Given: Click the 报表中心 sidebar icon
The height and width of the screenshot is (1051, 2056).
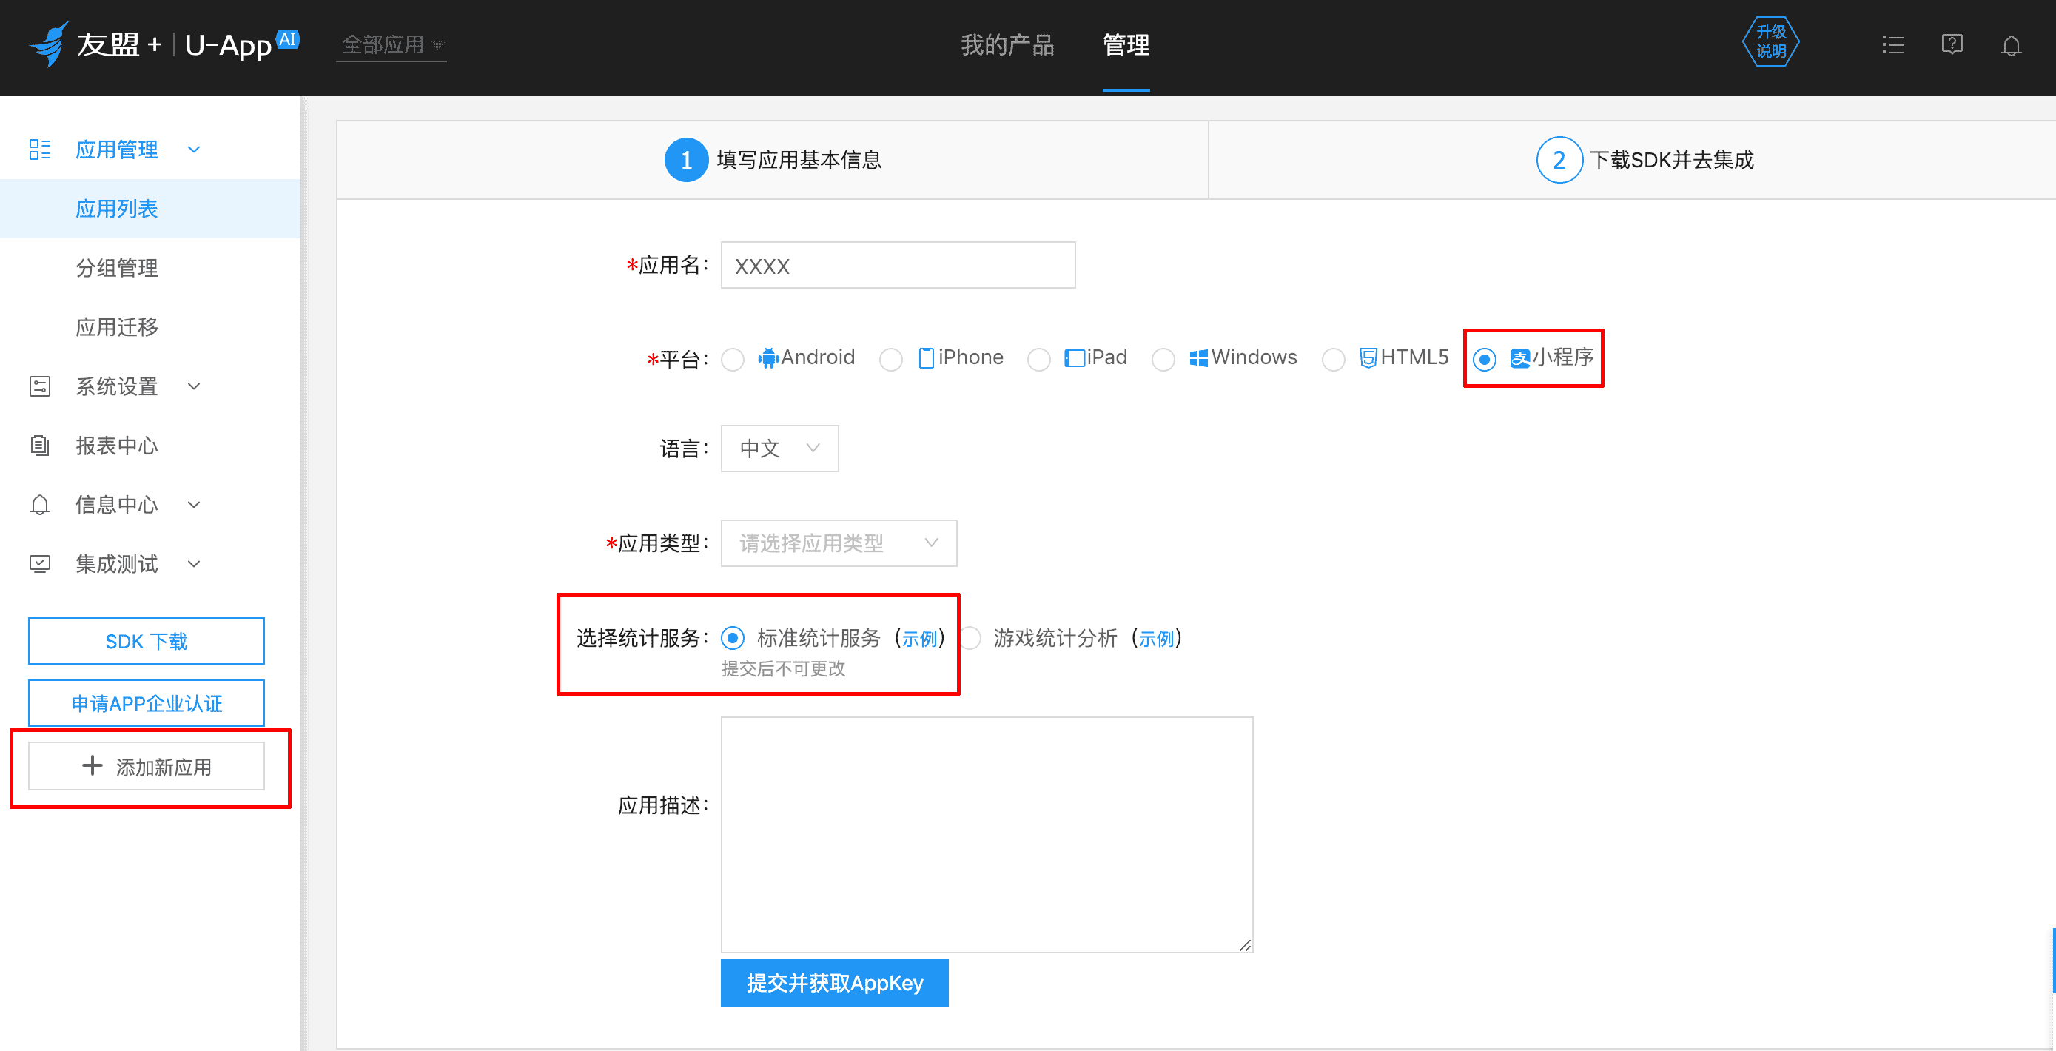Looking at the screenshot, I should click(x=40, y=446).
